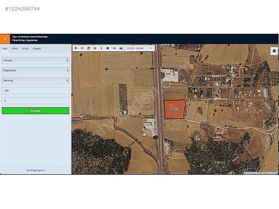Image resolution: width=279 pixels, height=209 pixels.
Task: Zoom in with the plus icon
Action: pos(76,48)
